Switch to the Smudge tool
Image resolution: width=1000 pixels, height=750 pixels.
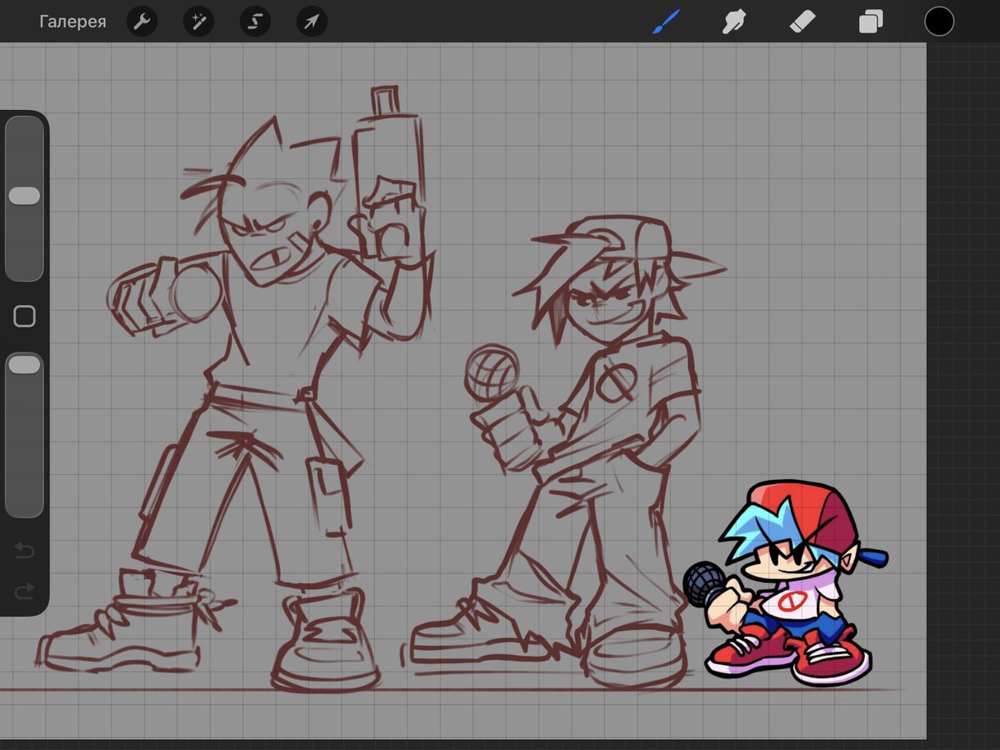[733, 22]
